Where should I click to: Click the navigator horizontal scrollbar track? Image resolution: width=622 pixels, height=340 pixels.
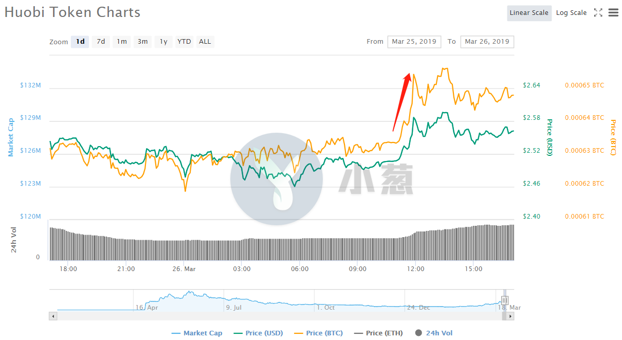click(x=282, y=316)
